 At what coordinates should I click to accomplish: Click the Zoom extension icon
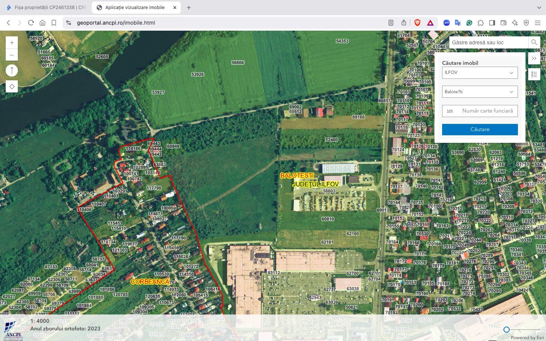(446, 23)
